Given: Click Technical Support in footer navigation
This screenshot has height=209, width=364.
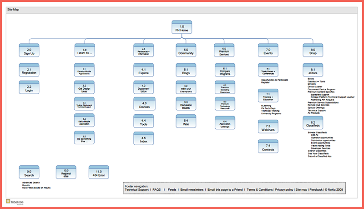Looking at the screenshot, I should click(136, 190).
